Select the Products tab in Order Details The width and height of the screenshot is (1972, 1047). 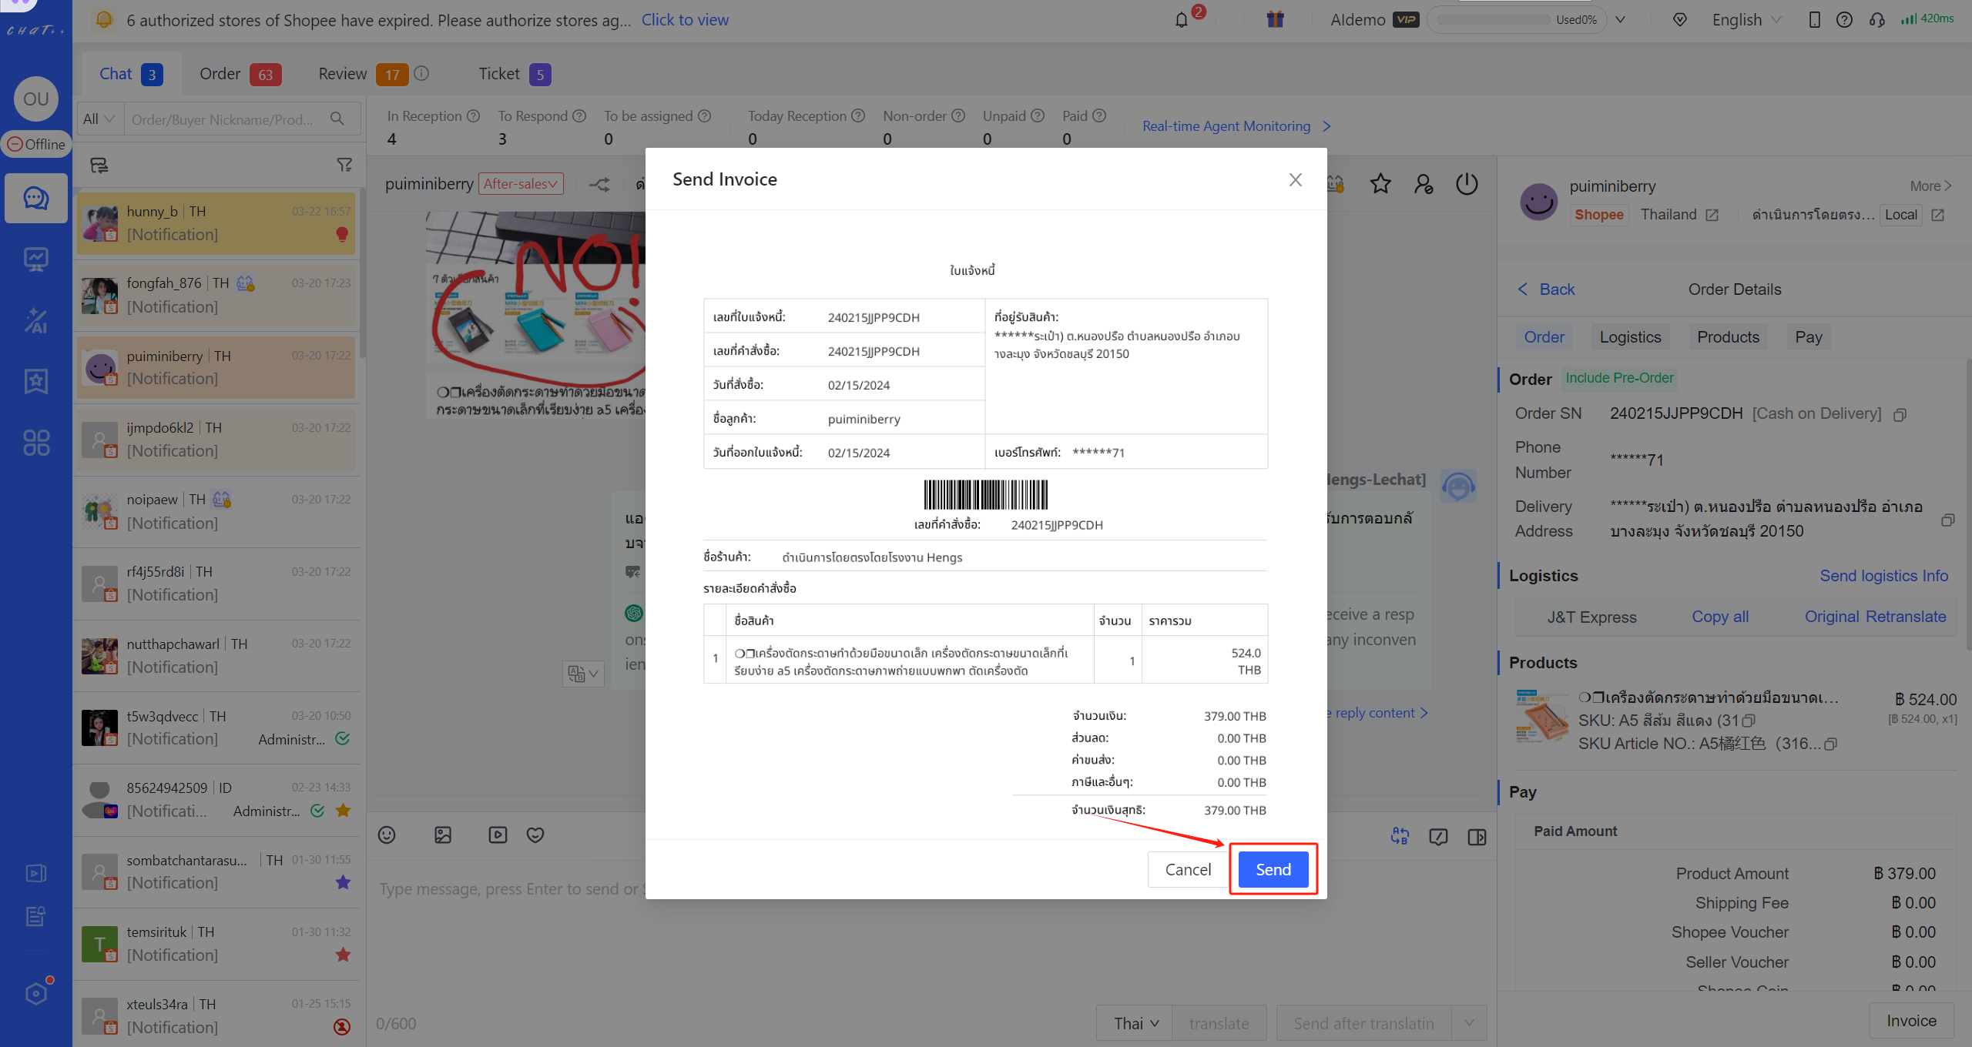click(1728, 337)
